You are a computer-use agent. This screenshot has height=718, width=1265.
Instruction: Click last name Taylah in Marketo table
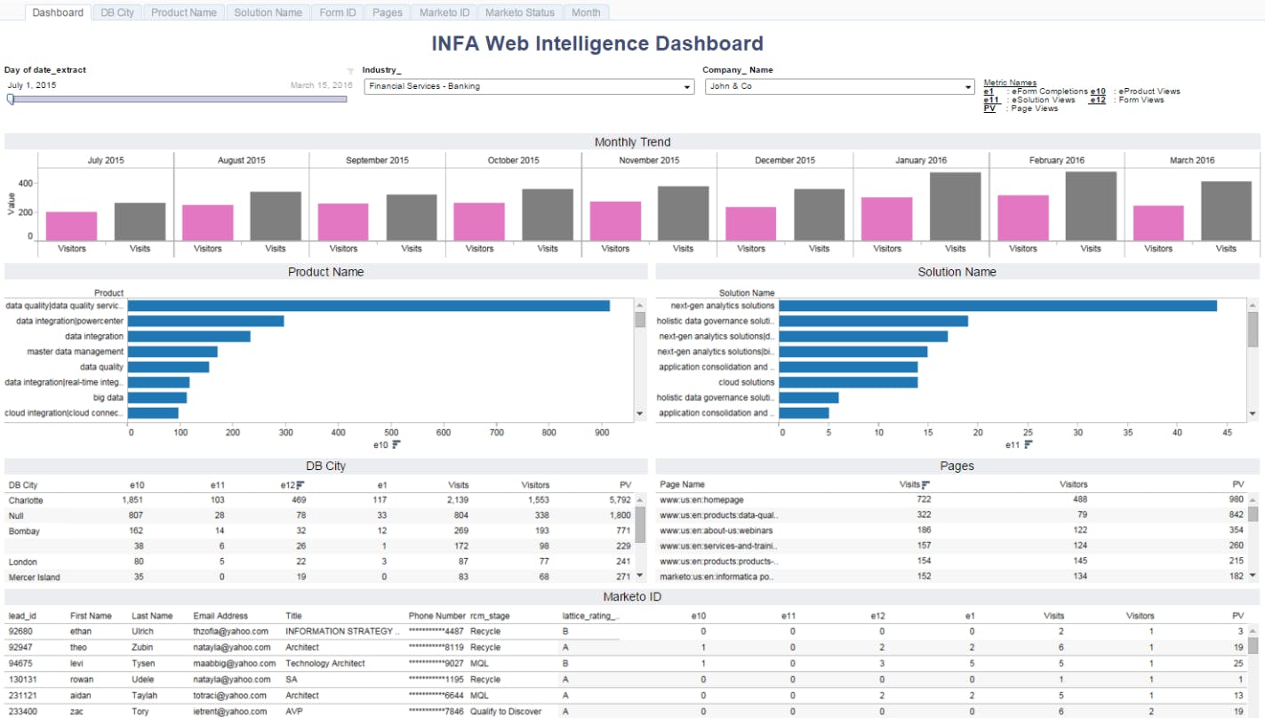point(145,696)
